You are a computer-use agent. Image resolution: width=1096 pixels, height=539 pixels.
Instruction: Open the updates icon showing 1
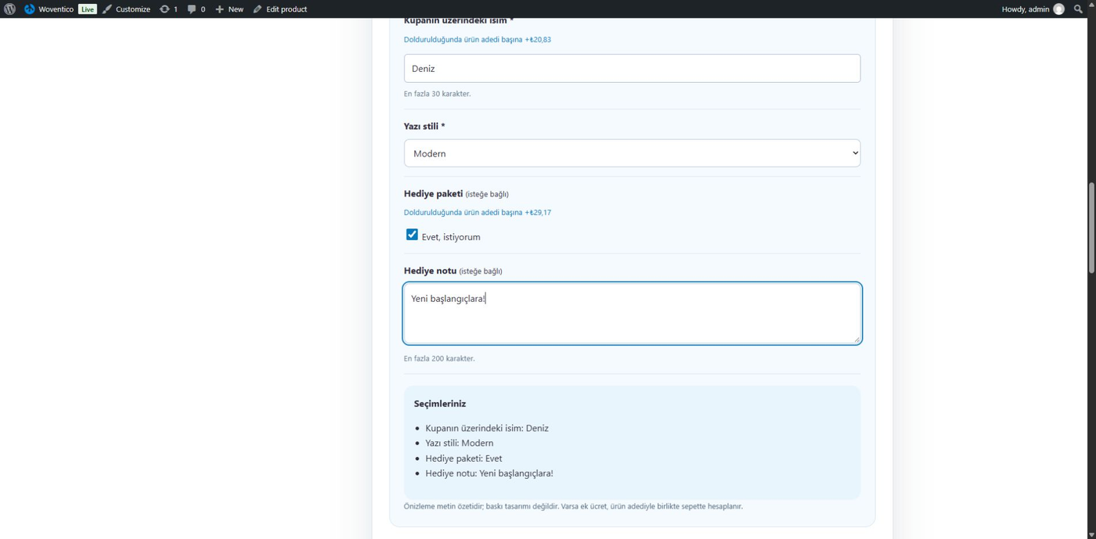pos(168,9)
